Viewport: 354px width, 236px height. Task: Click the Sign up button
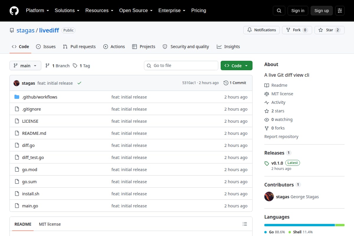point(322,11)
